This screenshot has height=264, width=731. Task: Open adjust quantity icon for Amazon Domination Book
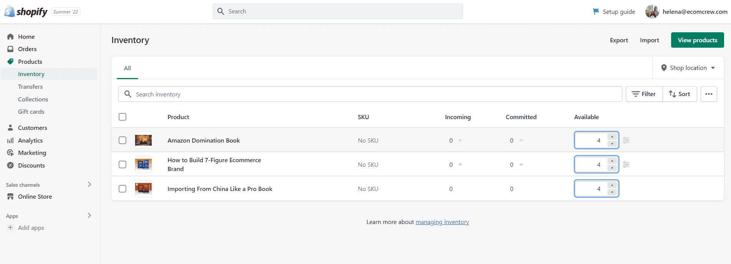[x=626, y=140]
